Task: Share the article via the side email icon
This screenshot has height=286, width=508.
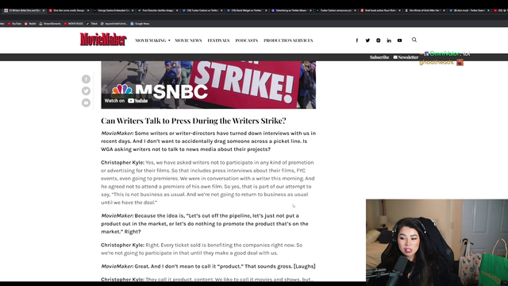Action: pos(86,102)
